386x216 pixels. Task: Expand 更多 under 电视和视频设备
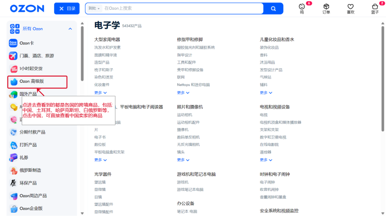(266, 160)
